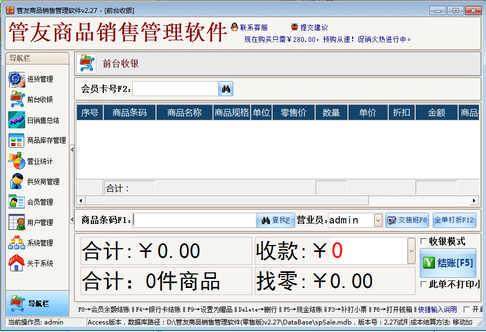486x332 pixels.
Task: Open 供货商管理 sidebar item
Action: click(x=17, y=182)
